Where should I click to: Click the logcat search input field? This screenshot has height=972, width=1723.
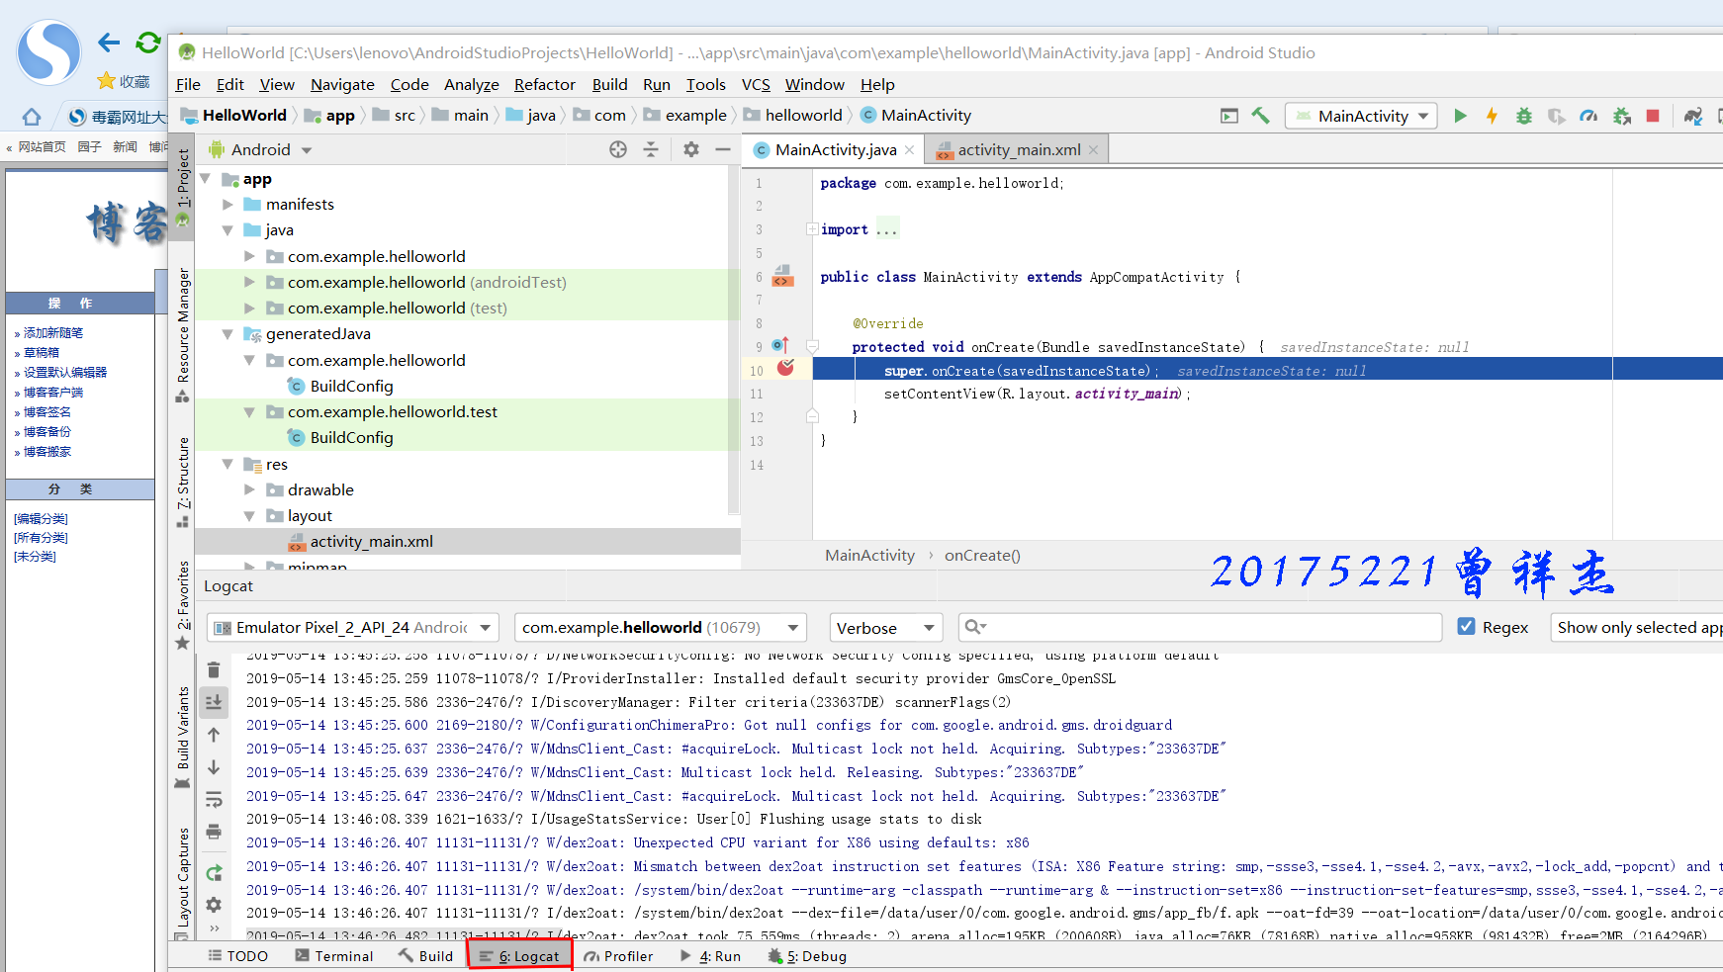[x=1200, y=627]
